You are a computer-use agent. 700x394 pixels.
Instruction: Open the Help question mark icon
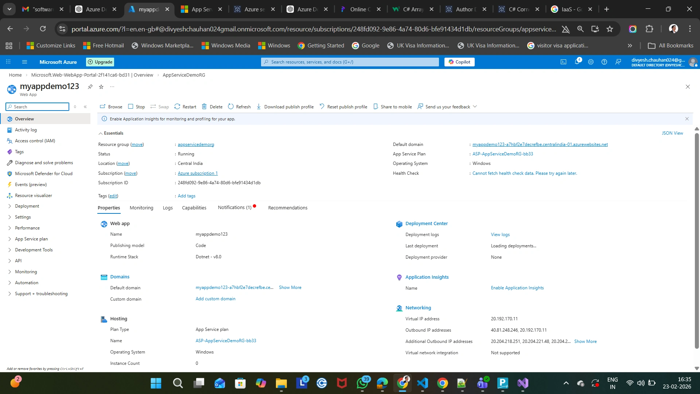click(604, 62)
